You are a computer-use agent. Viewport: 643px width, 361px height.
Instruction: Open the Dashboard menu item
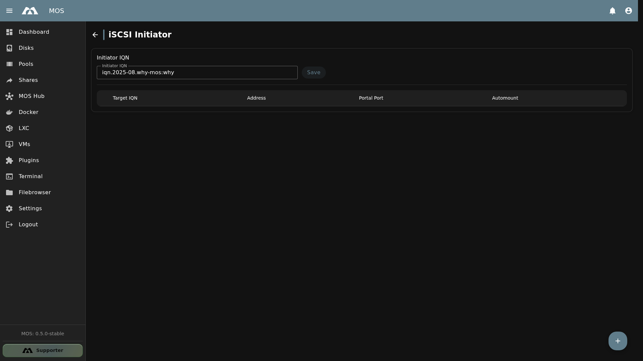(43, 32)
